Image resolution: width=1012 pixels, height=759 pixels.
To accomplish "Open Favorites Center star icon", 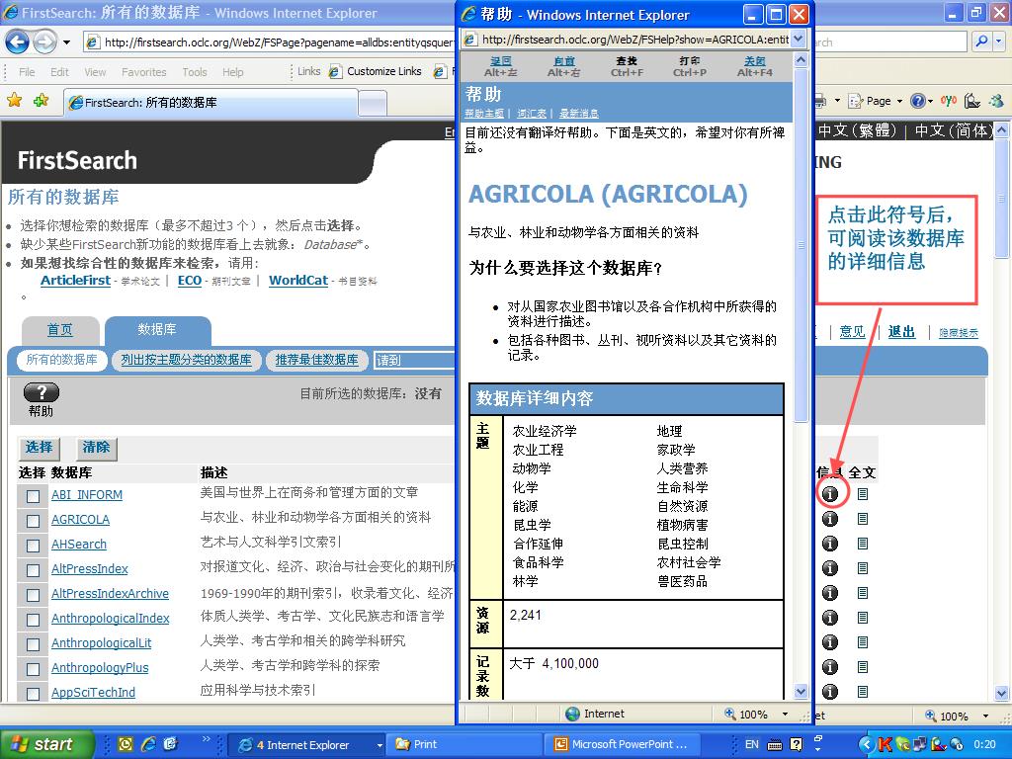I will tap(14, 100).
